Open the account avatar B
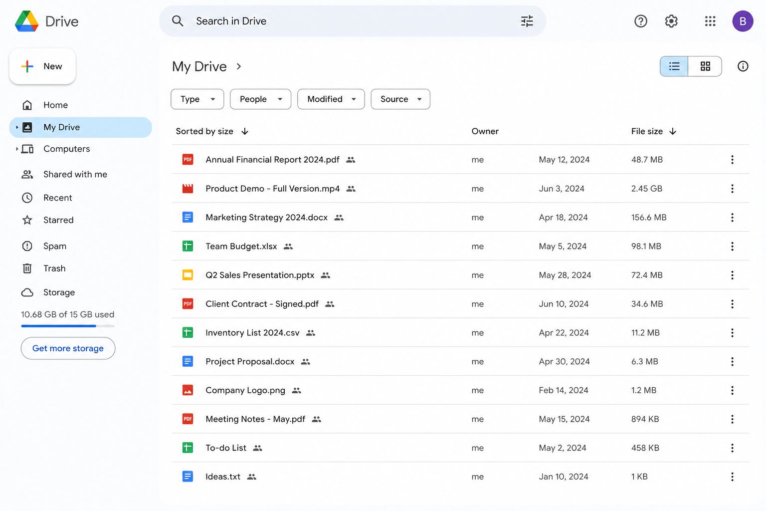The height and width of the screenshot is (511, 766). (x=743, y=21)
